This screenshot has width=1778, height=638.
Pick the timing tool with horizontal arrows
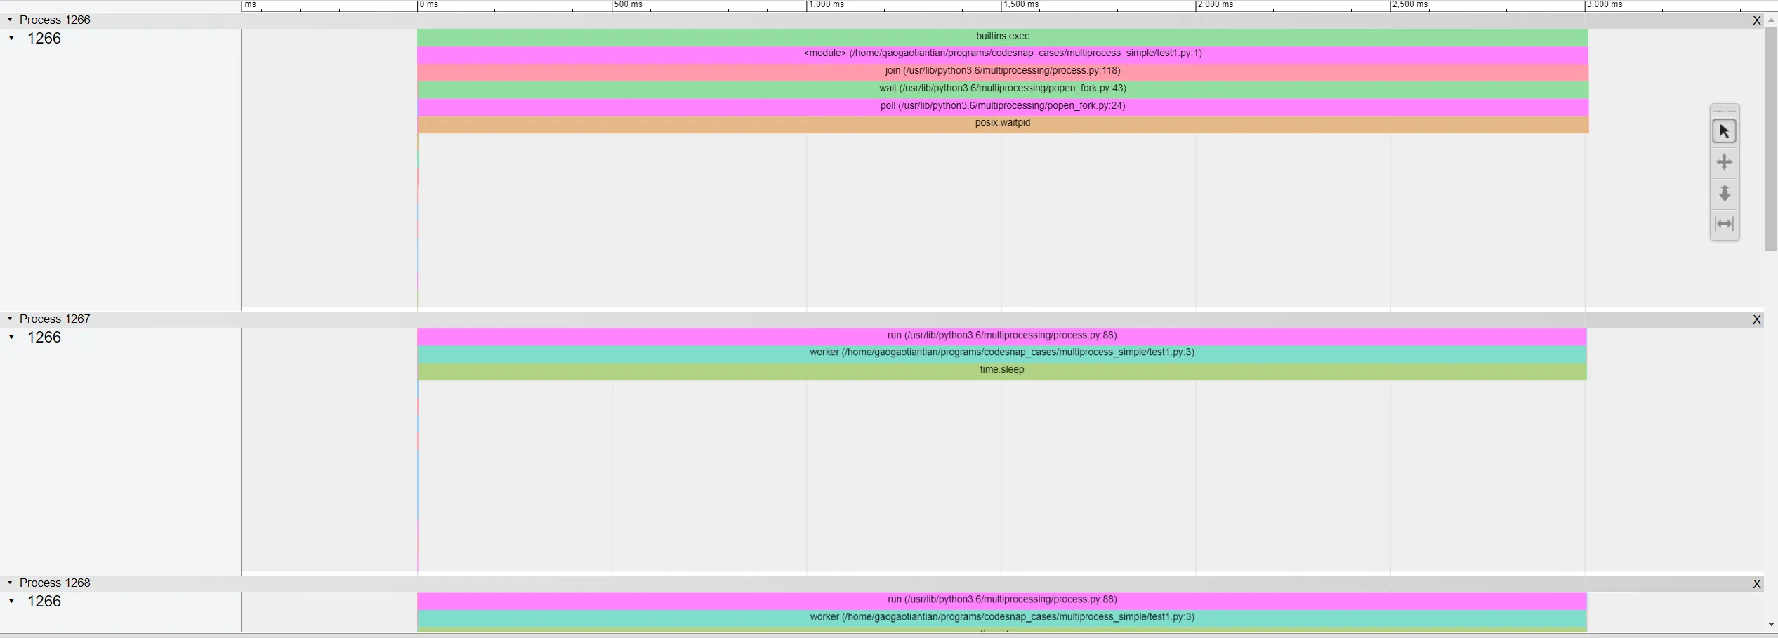tap(1724, 224)
